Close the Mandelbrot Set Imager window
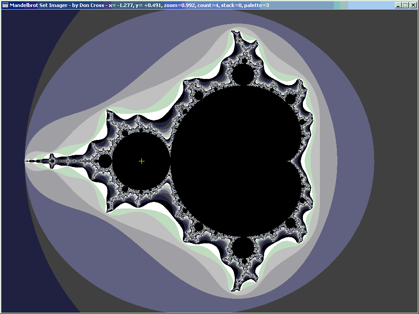 click(x=412, y=5)
